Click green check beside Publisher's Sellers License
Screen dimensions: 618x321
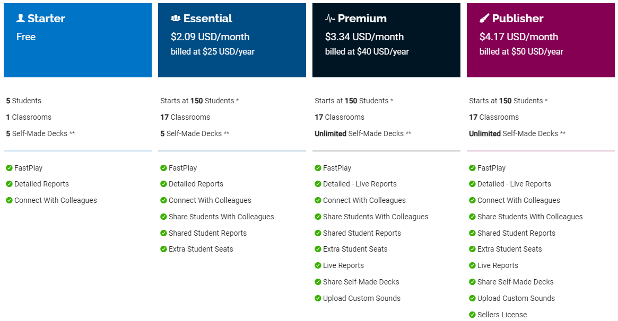click(x=472, y=315)
